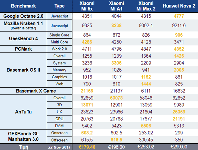198x150 pixels.
Task: Click the €299.00 price
Action: (x=179, y=147)
